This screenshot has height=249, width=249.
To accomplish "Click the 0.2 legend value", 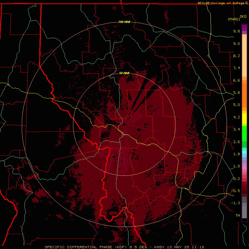I will [237, 179].
